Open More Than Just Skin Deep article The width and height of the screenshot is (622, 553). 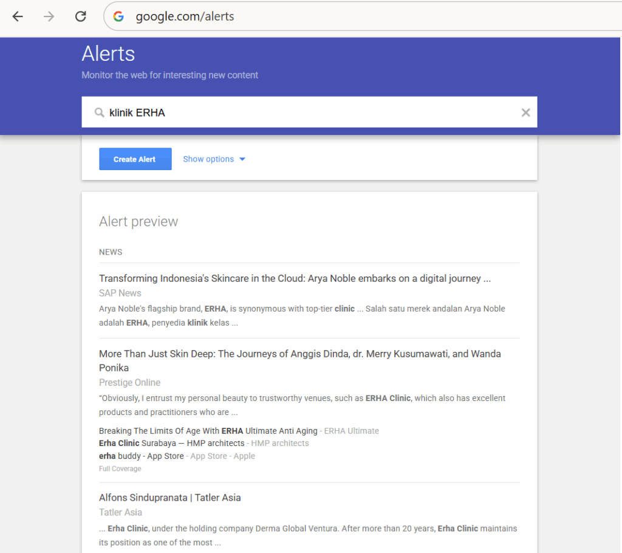coord(300,360)
